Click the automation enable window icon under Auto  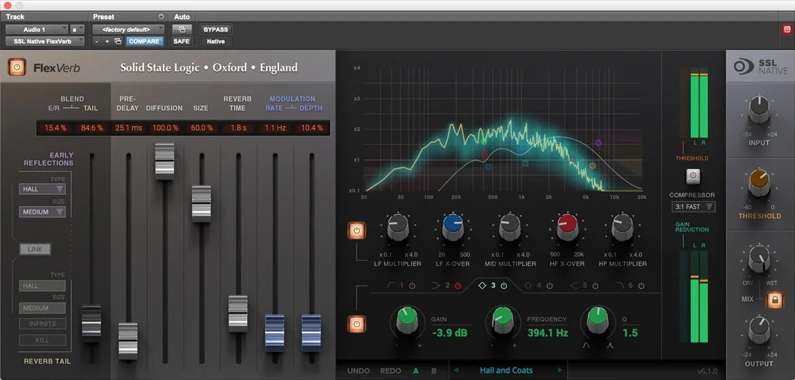(181, 29)
